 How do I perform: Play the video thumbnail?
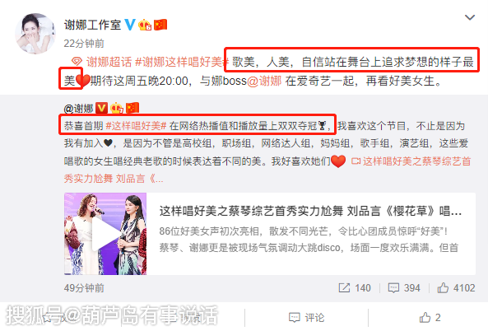[x=105, y=234]
